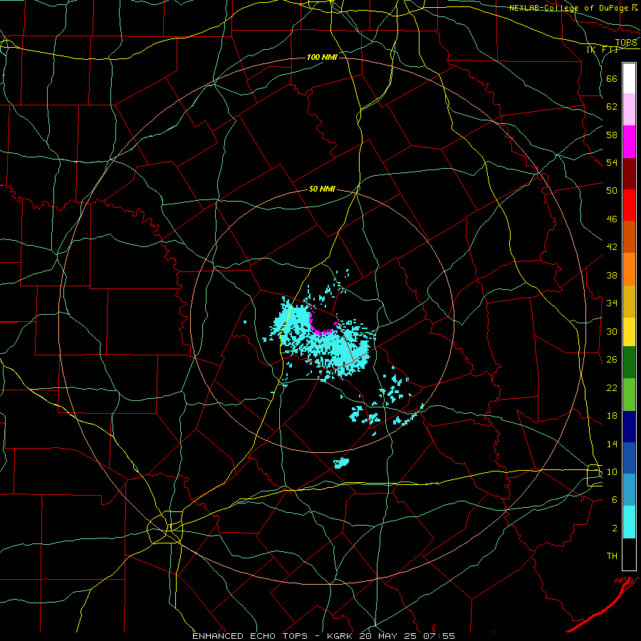The width and height of the screenshot is (641, 641).
Task: Select the light green legend swatch
Action: pyautogui.click(x=629, y=395)
